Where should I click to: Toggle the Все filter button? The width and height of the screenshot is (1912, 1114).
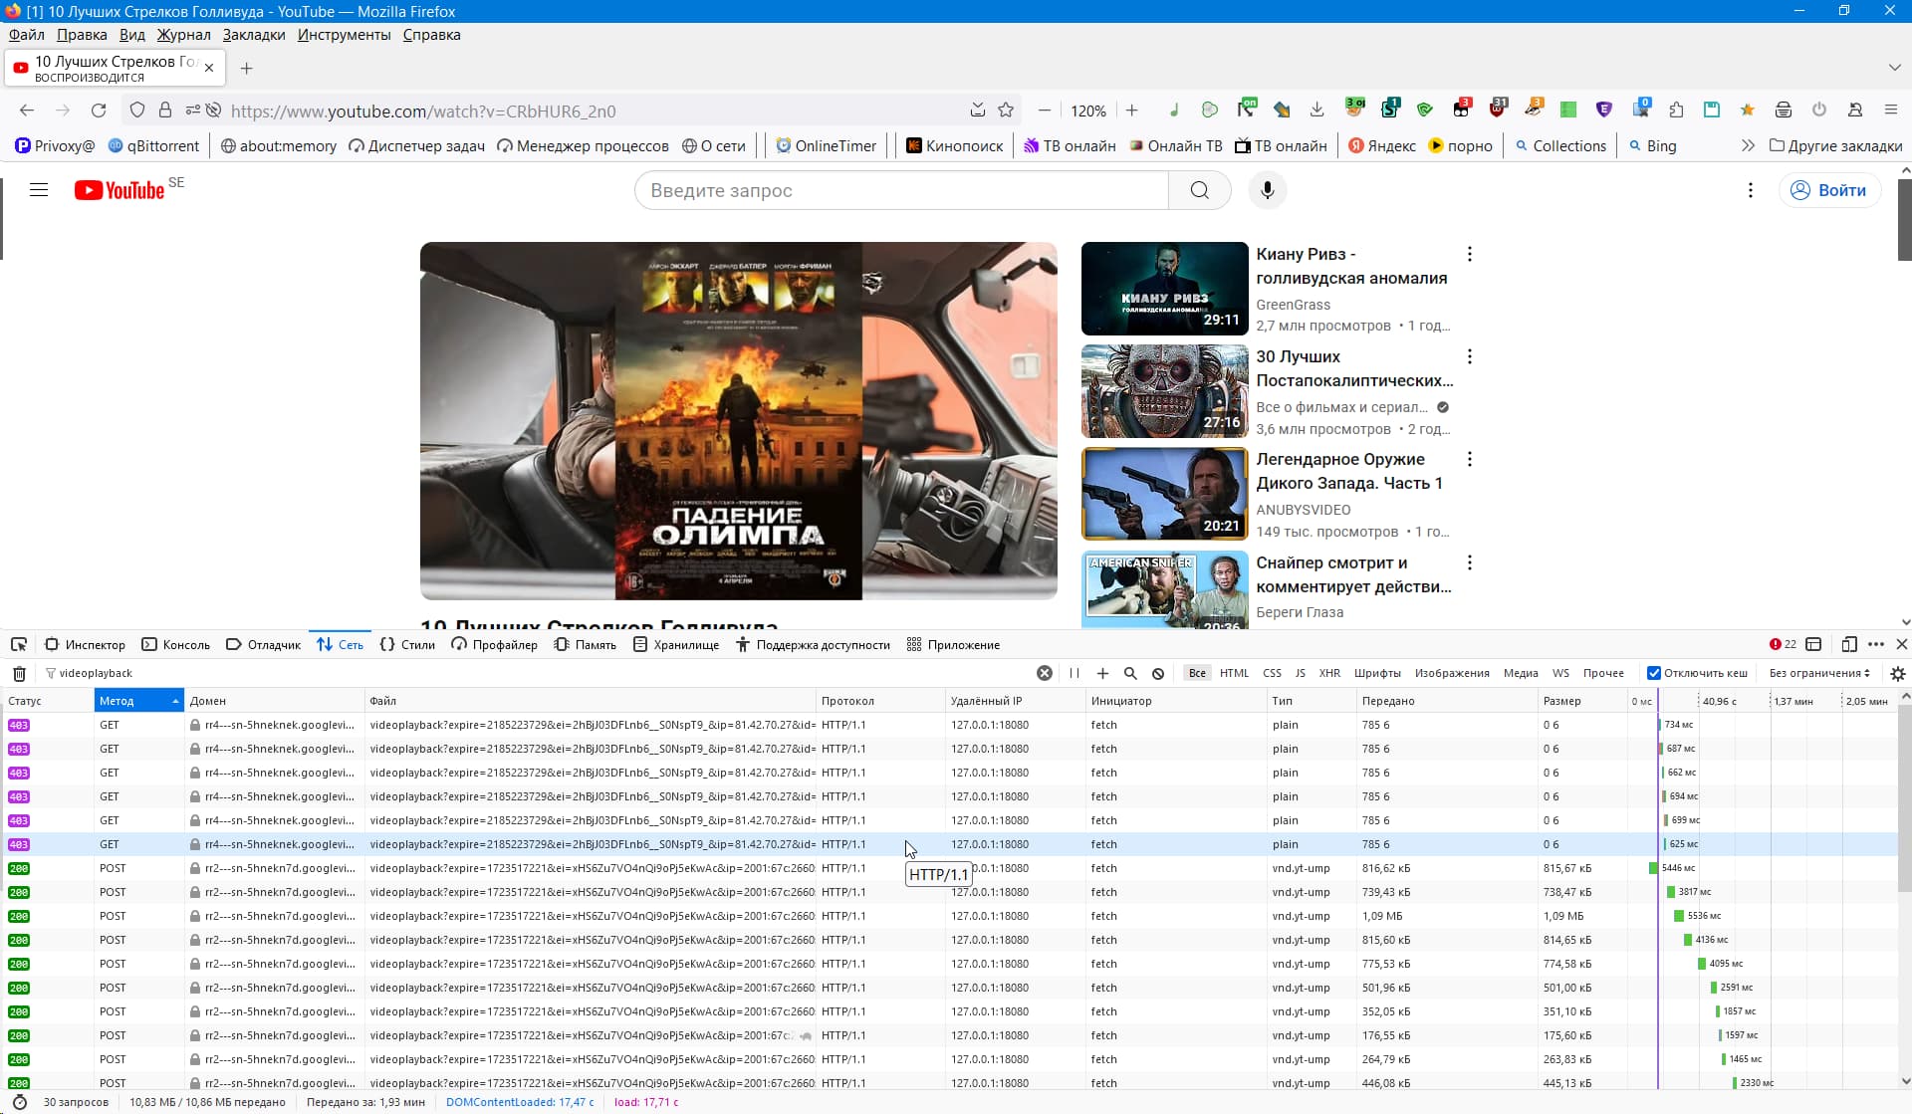click(1197, 673)
